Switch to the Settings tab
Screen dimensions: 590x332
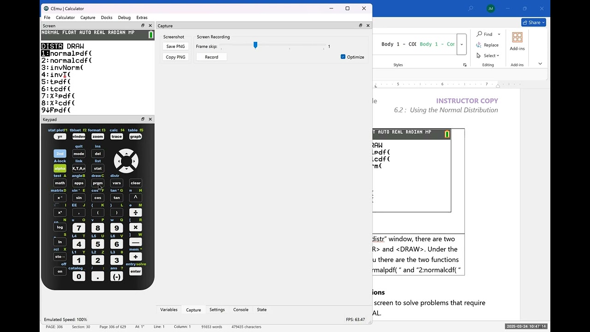pos(217,310)
